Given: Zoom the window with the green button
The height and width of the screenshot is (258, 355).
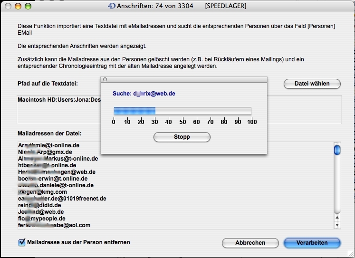Looking at the screenshot, I should (x=28, y=7).
